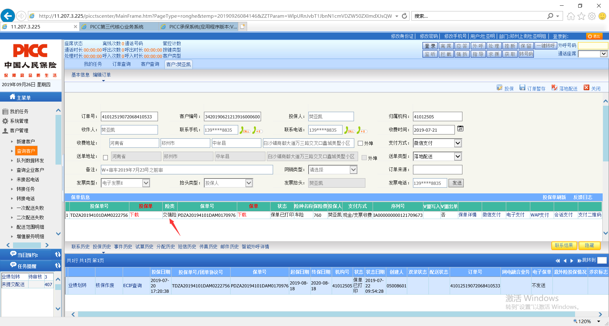Refresh the 当日预约 panel
This screenshot has width=609, height=326.
58,255
